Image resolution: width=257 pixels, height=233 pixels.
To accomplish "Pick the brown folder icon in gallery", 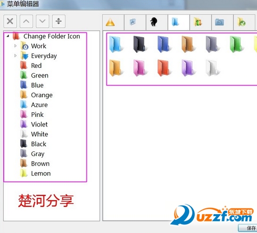I will [188, 44].
